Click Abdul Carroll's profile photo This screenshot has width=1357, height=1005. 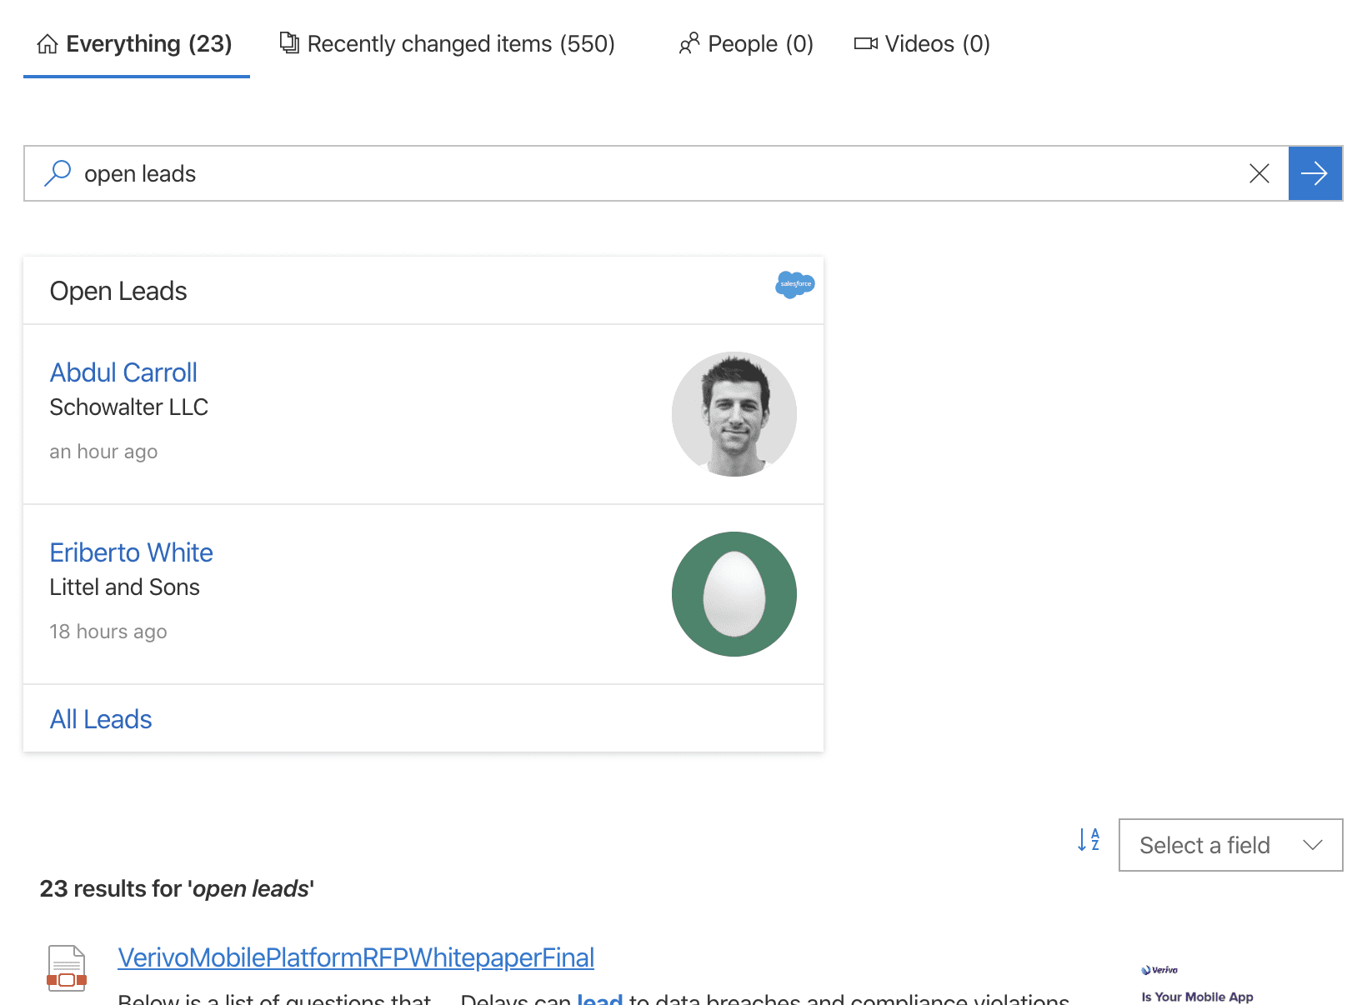tap(734, 413)
